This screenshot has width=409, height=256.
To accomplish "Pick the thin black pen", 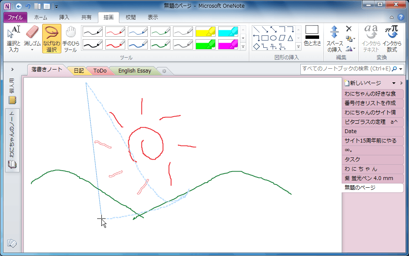I will tap(92, 31).
